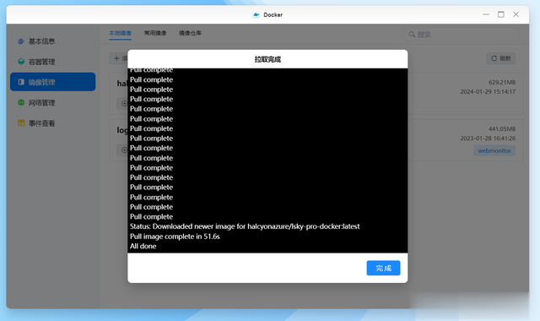Select 镜像管理 in the sidebar
Image resolution: width=540 pixels, height=321 pixels.
(x=52, y=82)
